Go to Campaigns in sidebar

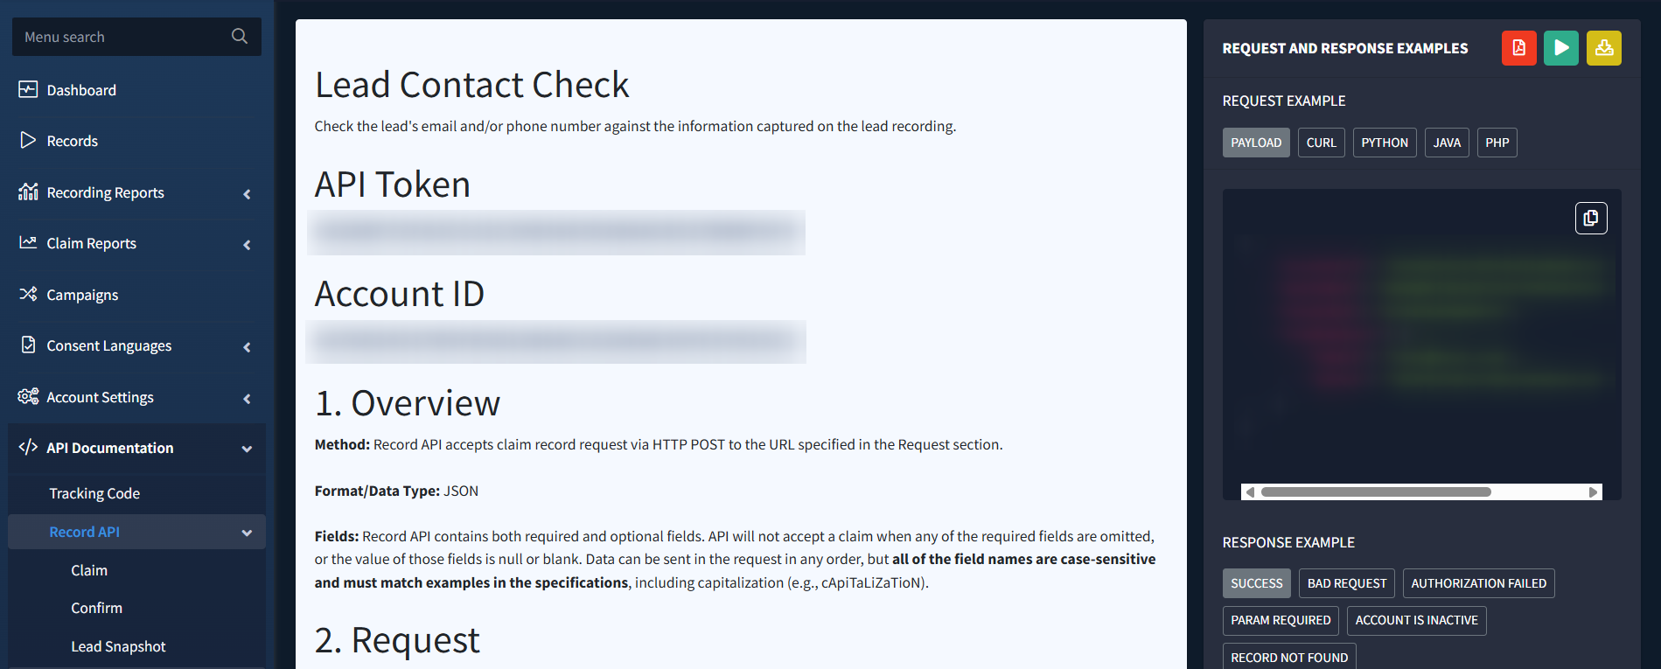pos(82,295)
